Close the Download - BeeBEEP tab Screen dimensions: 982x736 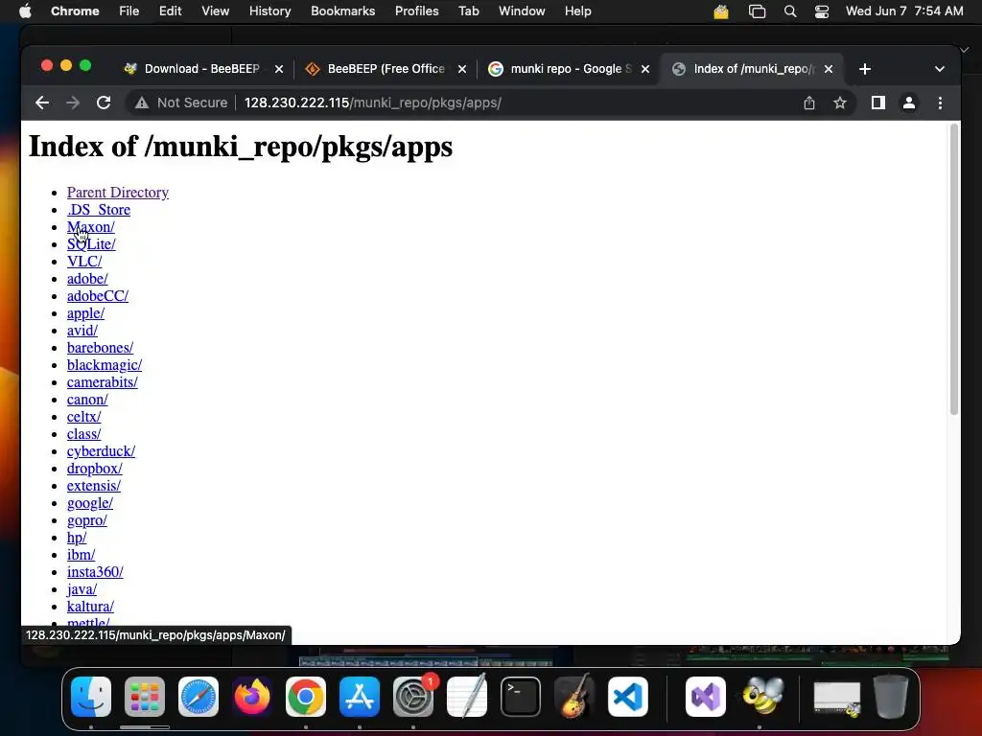pos(279,69)
